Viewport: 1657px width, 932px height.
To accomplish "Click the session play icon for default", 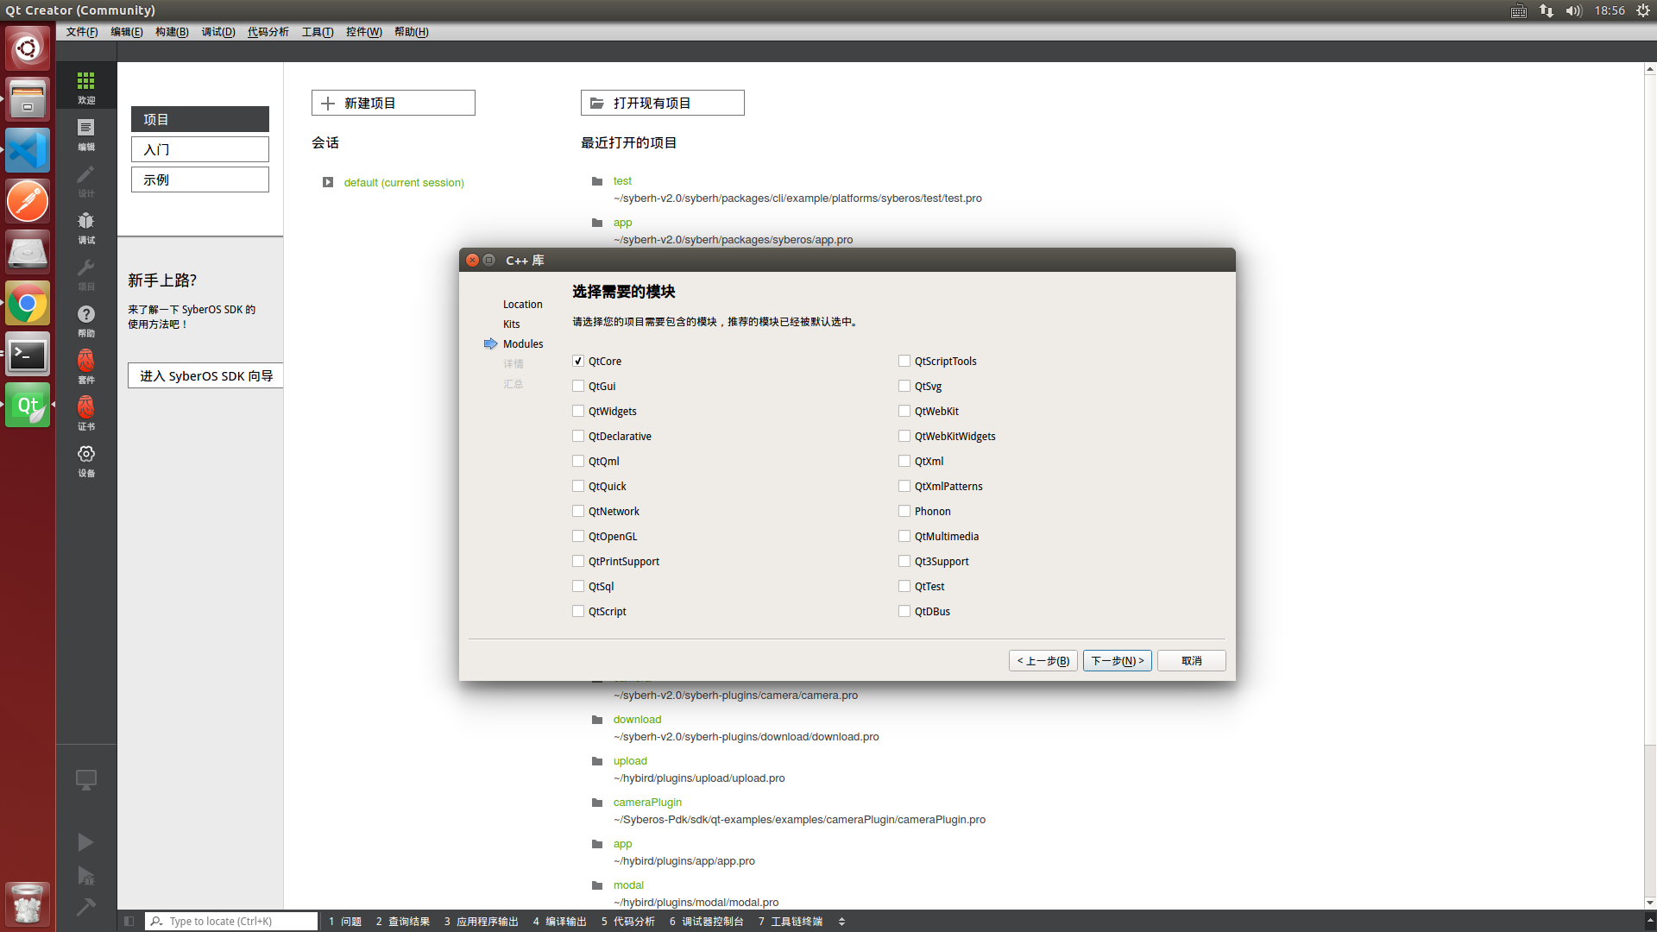I will pos(328,182).
